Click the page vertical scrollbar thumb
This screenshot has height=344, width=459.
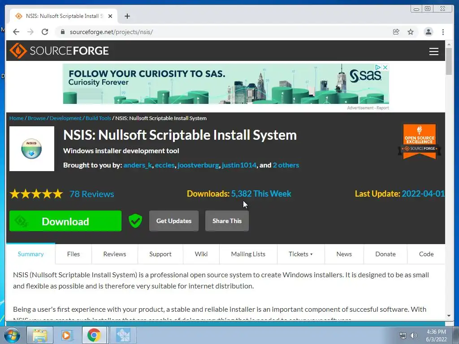pos(449,61)
